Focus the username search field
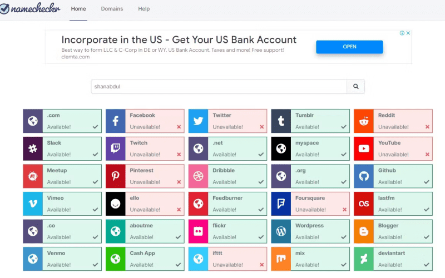 [x=219, y=87]
